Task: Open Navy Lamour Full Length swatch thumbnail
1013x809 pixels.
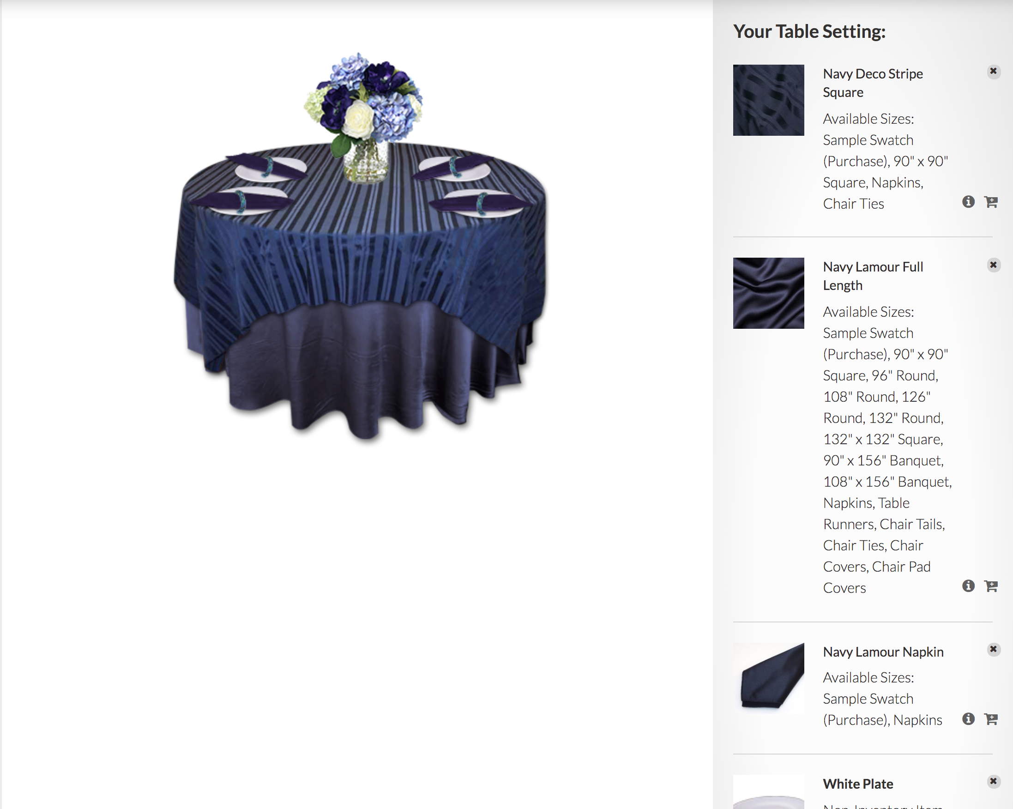Action: pos(769,293)
